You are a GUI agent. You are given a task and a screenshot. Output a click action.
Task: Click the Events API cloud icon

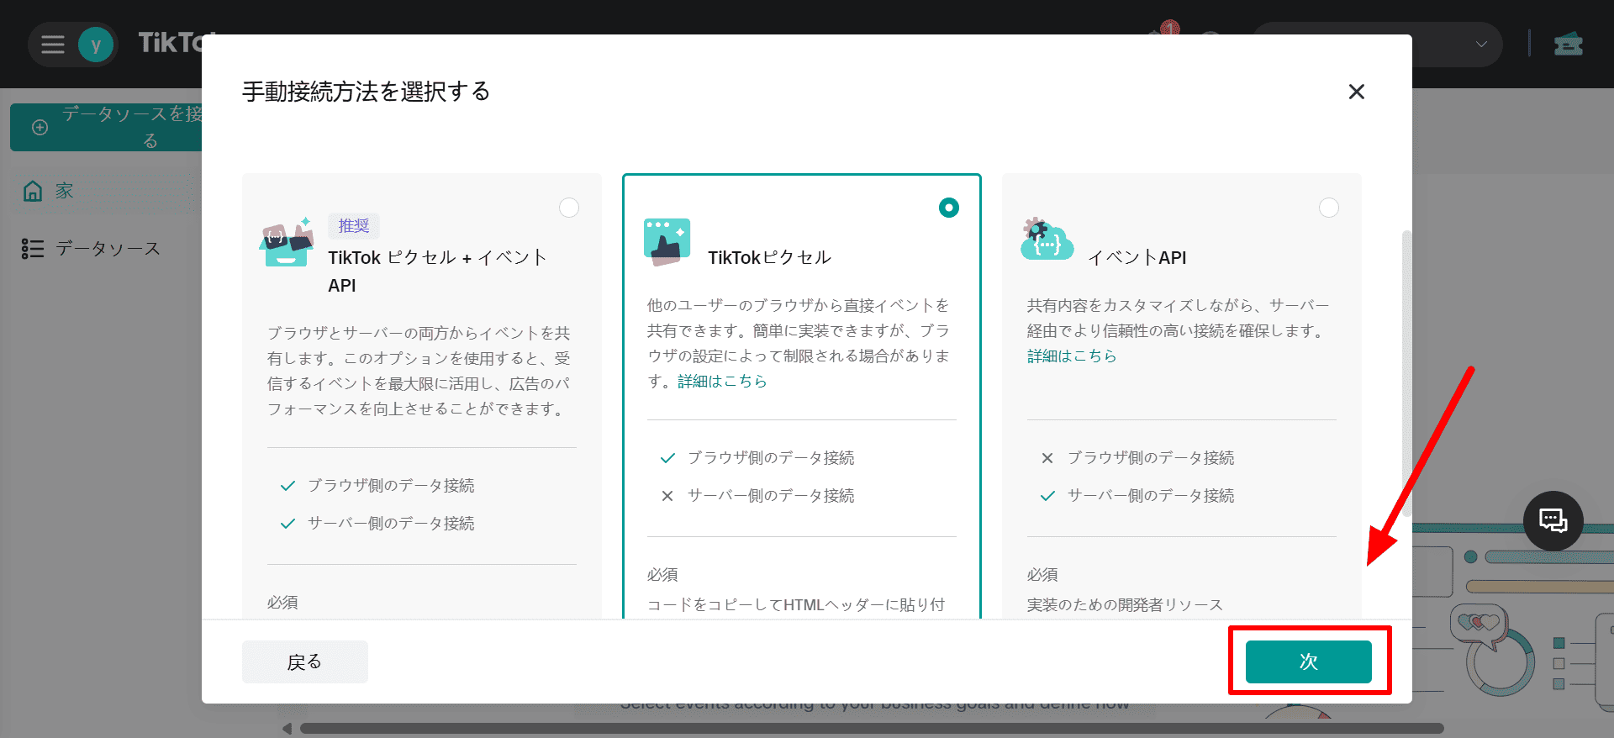coord(1046,240)
